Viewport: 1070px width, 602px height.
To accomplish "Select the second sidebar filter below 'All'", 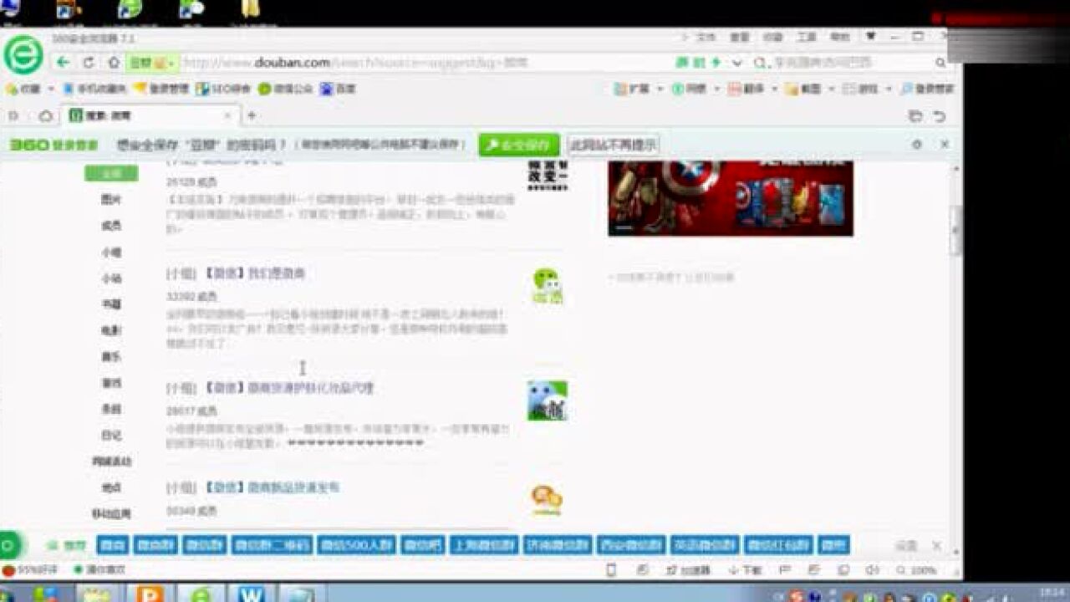I will click(x=111, y=200).
